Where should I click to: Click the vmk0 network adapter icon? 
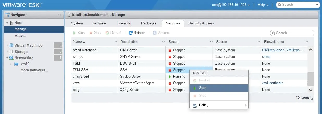16,64
